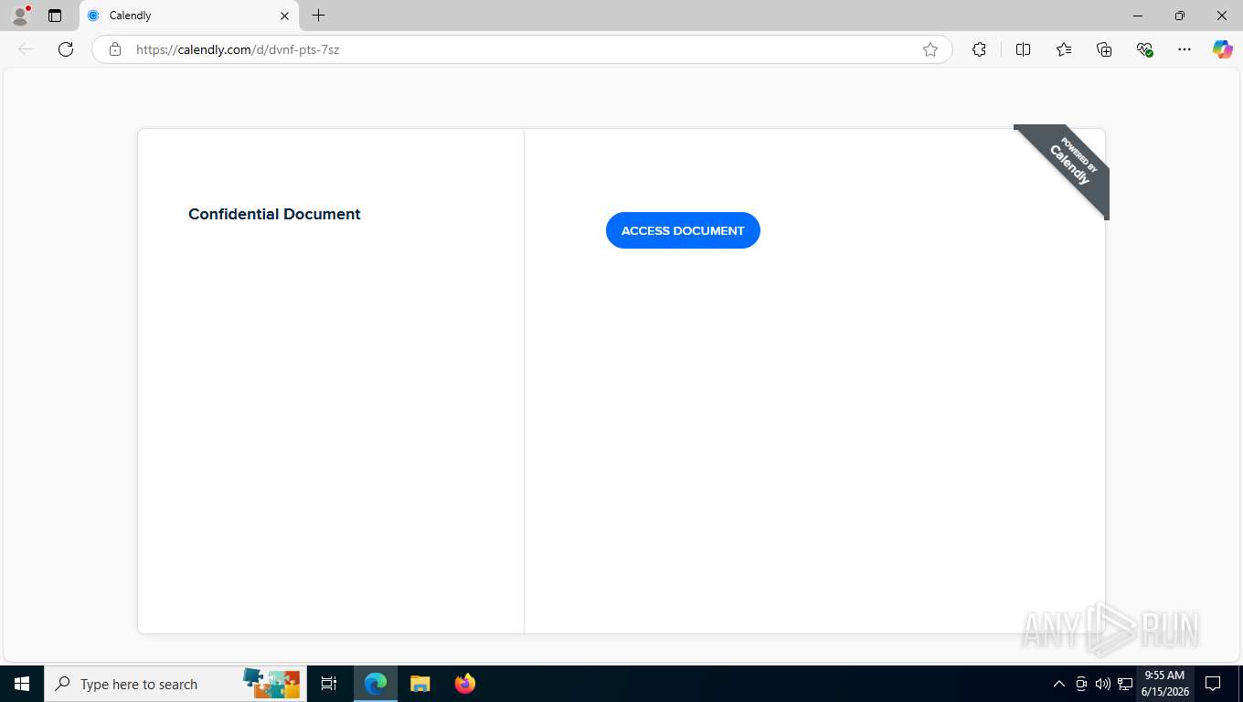Open volume control in tray
The image size is (1243, 702).
(x=1102, y=684)
